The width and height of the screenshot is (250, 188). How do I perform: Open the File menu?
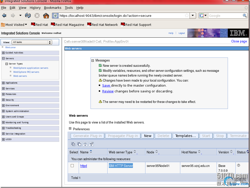coord(4,8)
